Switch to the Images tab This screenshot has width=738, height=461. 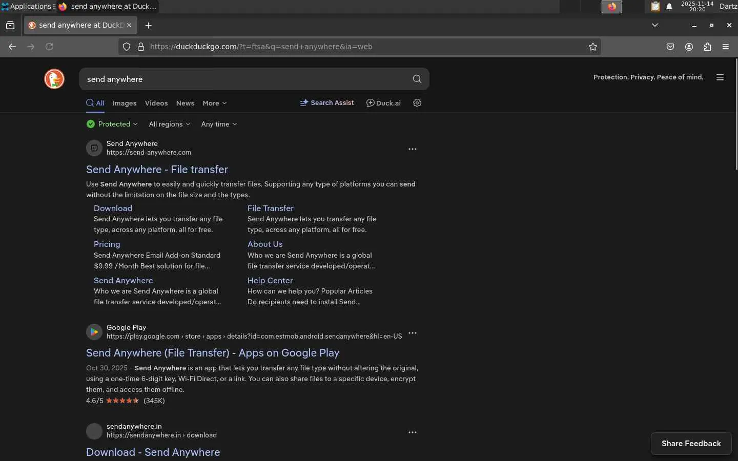125,103
